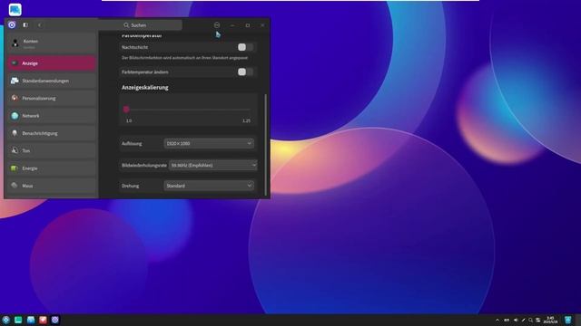Click the settings panel vertical scrollbar
Screen dimensions: 581x326
[x=266, y=145]
